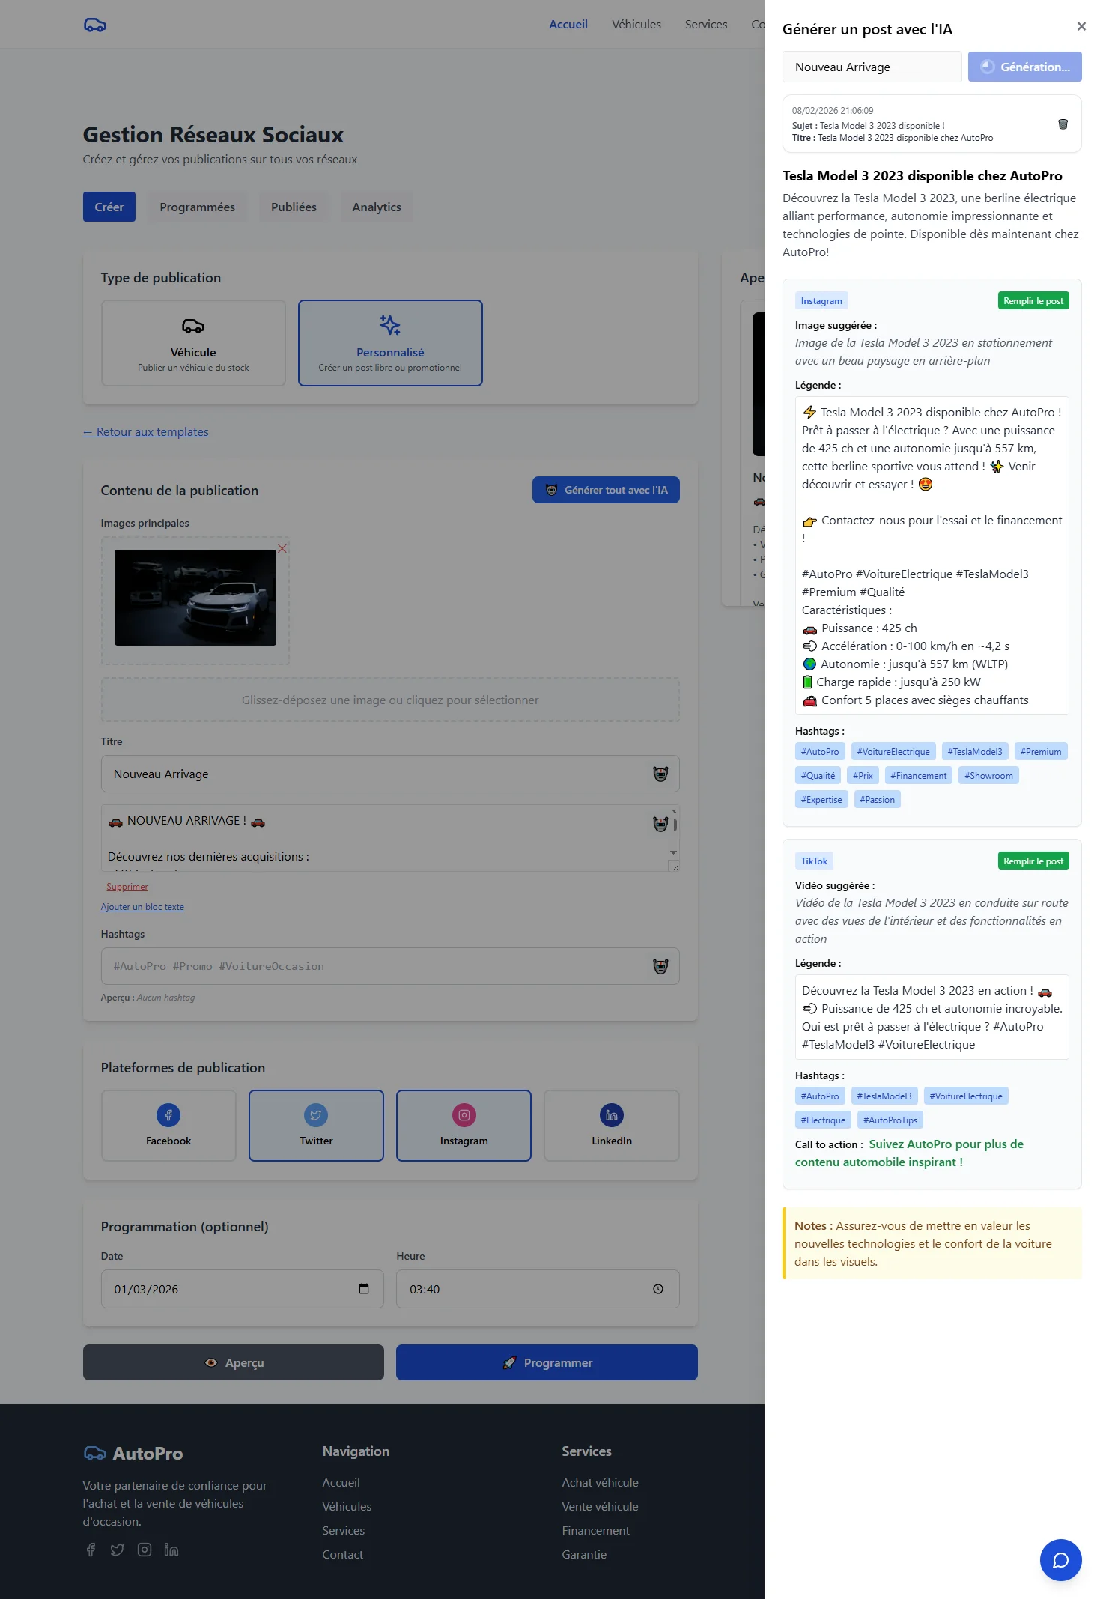Switch to the Programmées tab
The width and height of the screenshot is (1100, 1599).
point(197,207)
